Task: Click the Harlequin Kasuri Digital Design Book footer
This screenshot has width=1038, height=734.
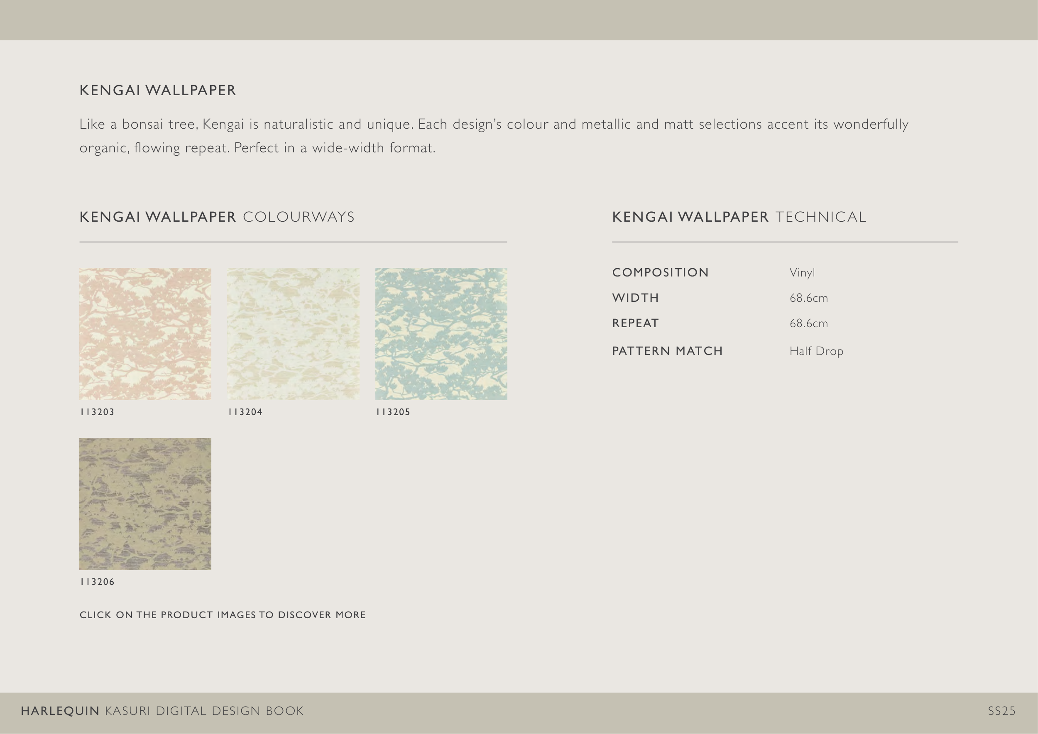Action: point(162,711)
